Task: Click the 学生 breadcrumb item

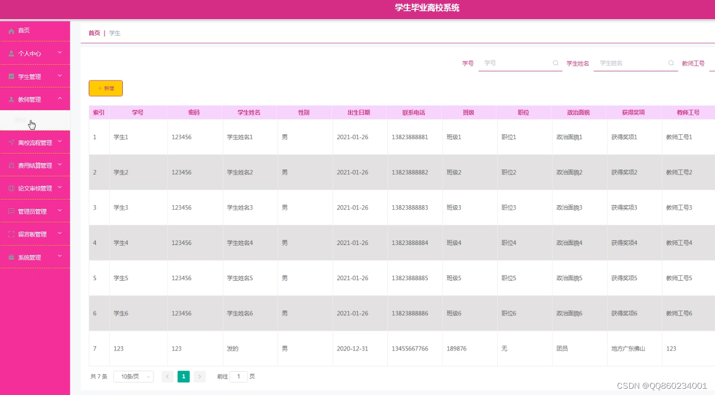Action: coord(115,33)
